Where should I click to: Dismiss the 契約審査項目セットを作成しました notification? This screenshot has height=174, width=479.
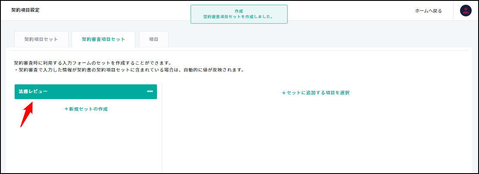(x=239, y=14)
